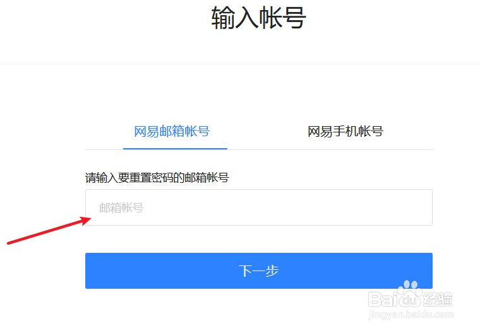Click the right end of the email input box
480x331 pixels.
point(427,207)
